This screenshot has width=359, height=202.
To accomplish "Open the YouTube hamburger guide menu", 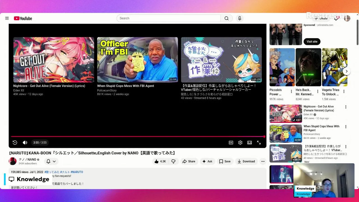I will tap(7, 18).
